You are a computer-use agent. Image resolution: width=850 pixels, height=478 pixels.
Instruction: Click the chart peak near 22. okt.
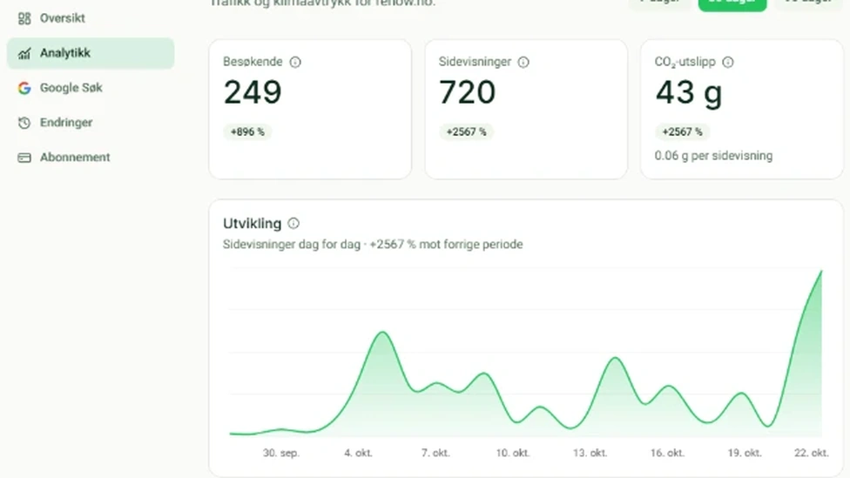tap(821, 271)
